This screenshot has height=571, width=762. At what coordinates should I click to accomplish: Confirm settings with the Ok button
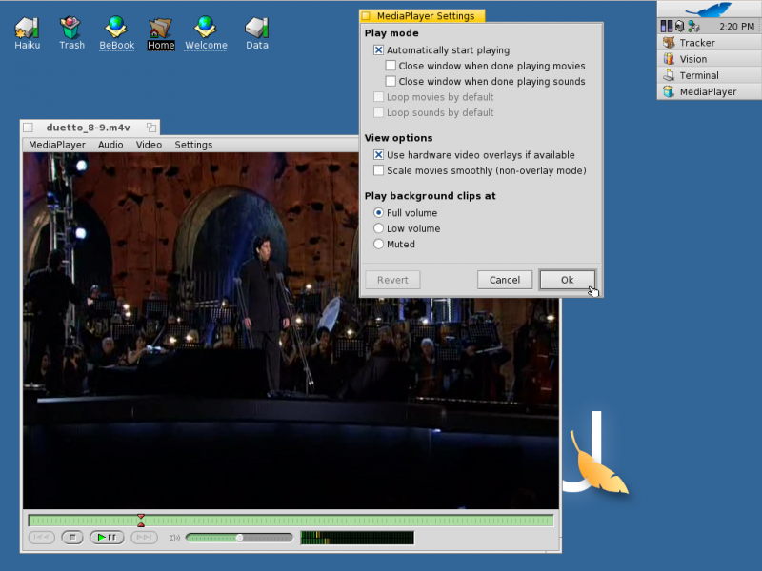click(x=567, y=280)
